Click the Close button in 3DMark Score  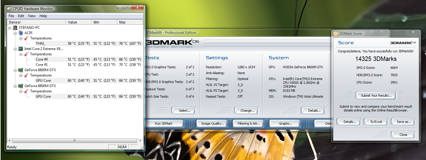[403, 135]
